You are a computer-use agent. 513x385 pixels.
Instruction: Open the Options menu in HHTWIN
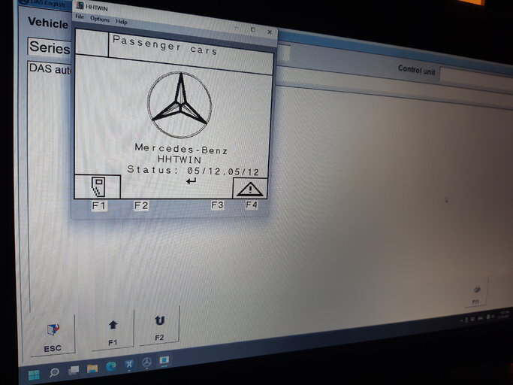[x=100, y=19]
